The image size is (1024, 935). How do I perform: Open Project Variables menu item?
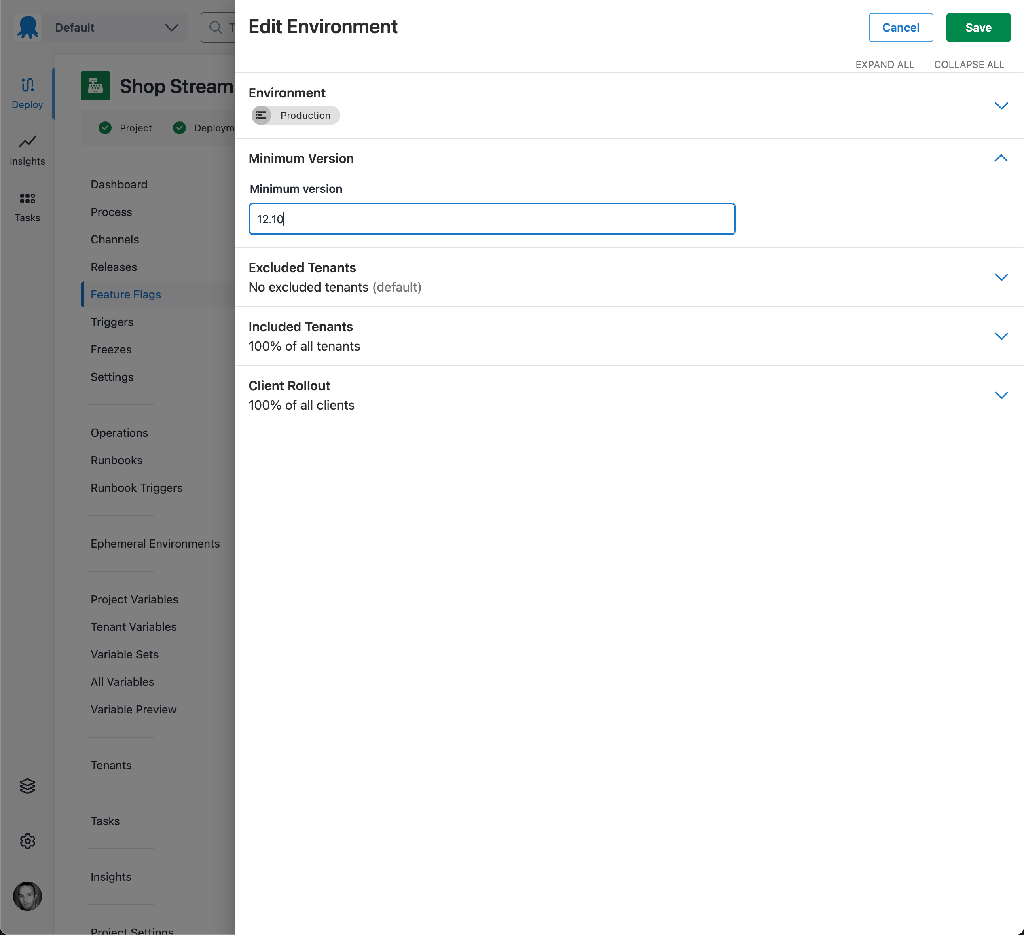tap(134, 599)
